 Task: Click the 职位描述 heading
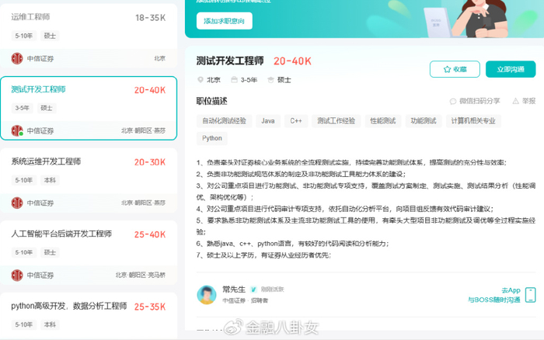(x=211, y=101)
